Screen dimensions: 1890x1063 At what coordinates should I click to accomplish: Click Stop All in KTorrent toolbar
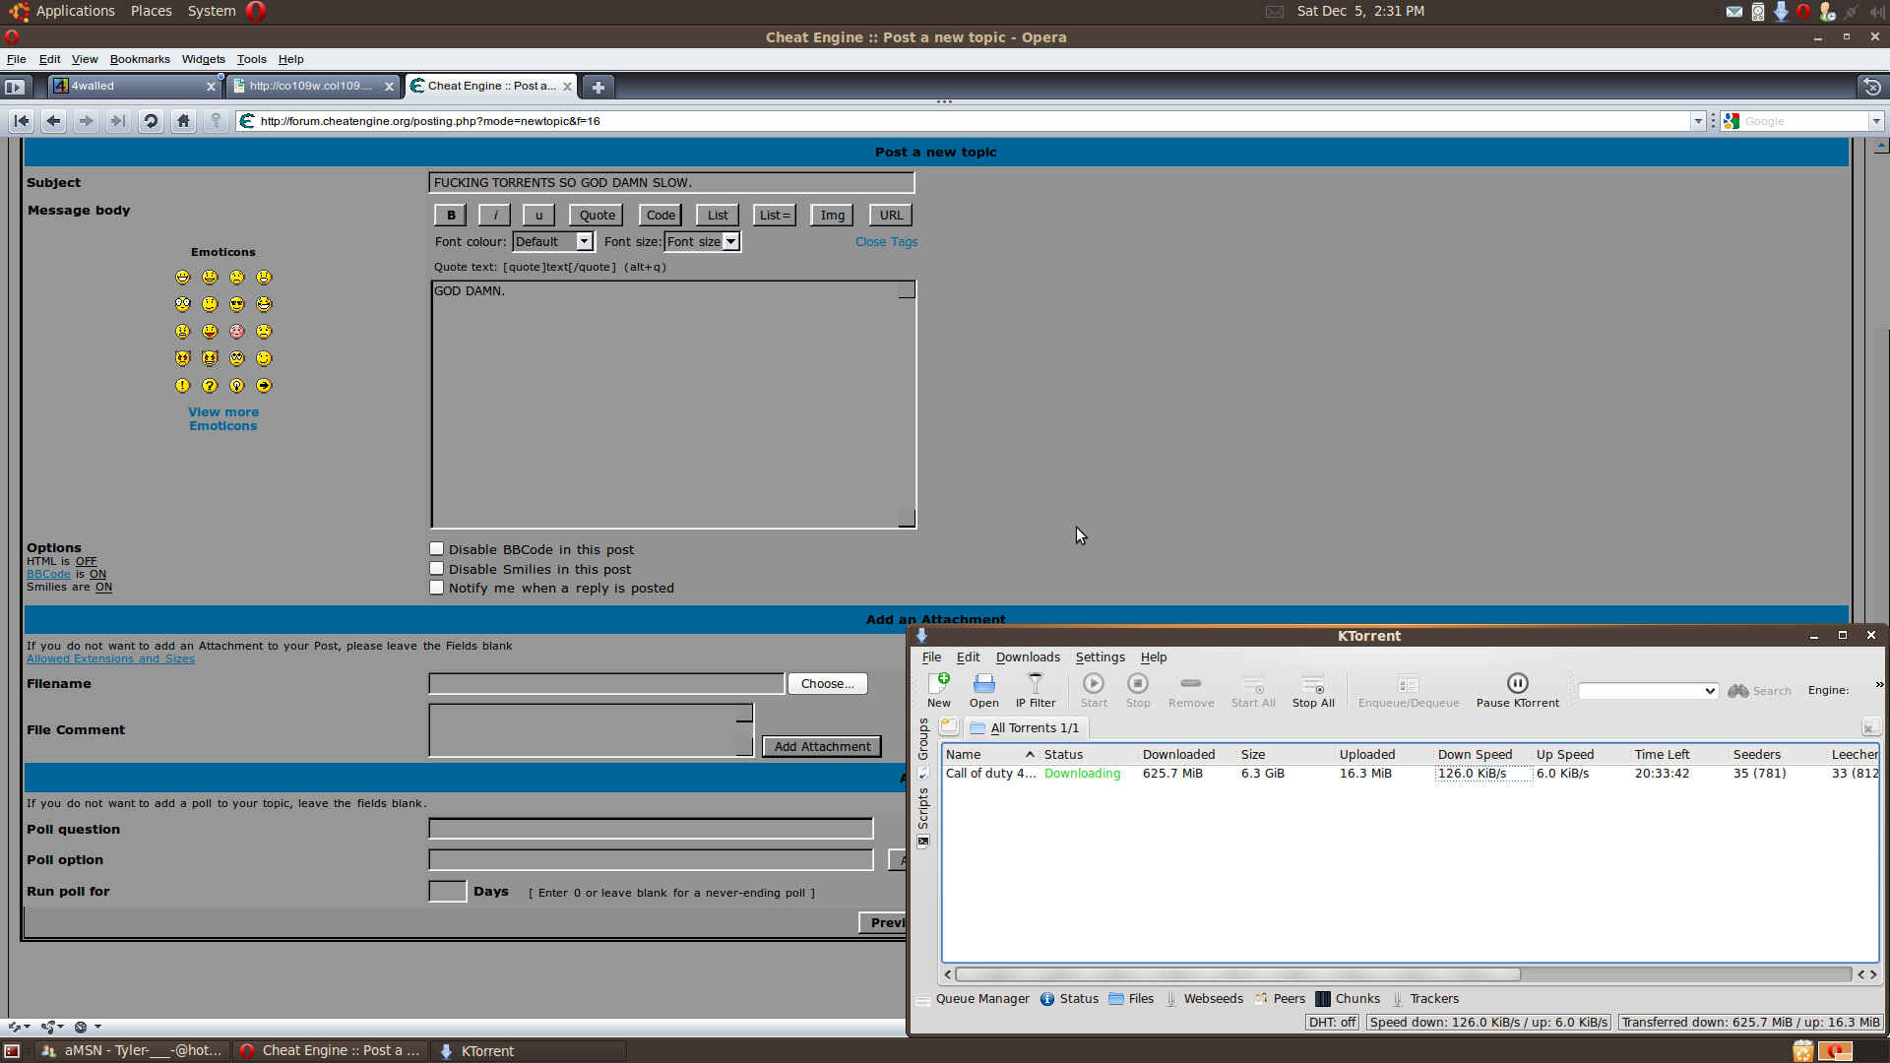1313,690
